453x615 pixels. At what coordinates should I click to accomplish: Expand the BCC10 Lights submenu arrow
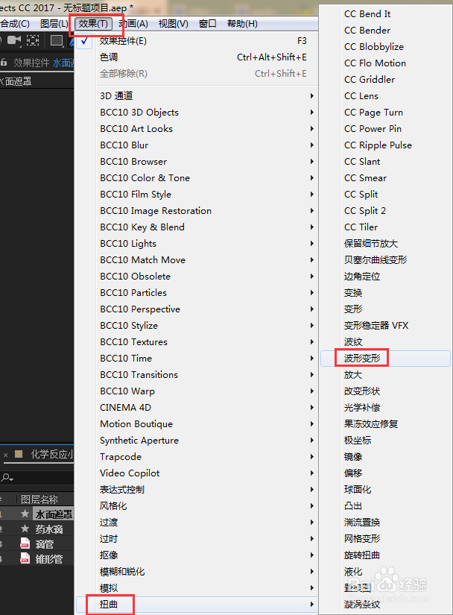312,244
